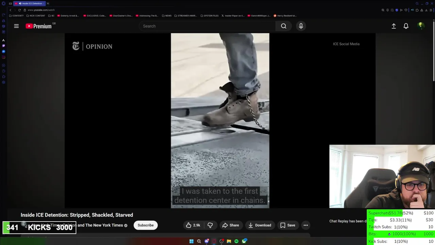Reload the page
This screenshot has height=245, width=435.
click(x=19, y=10)
